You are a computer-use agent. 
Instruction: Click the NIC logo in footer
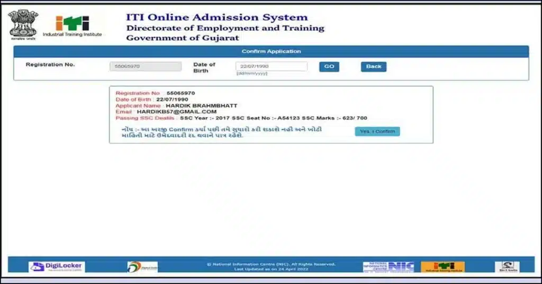click(389, 267)
